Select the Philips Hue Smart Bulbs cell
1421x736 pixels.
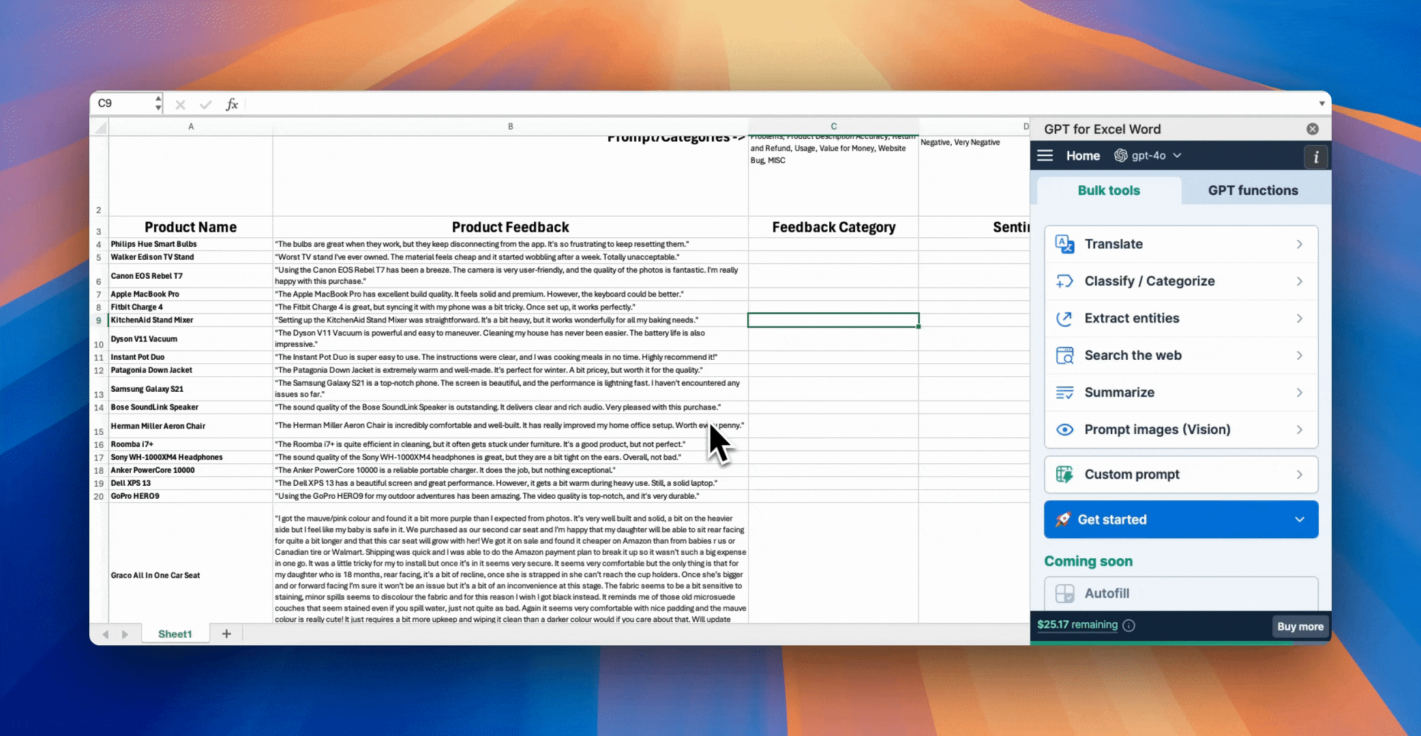click(191, 244)
